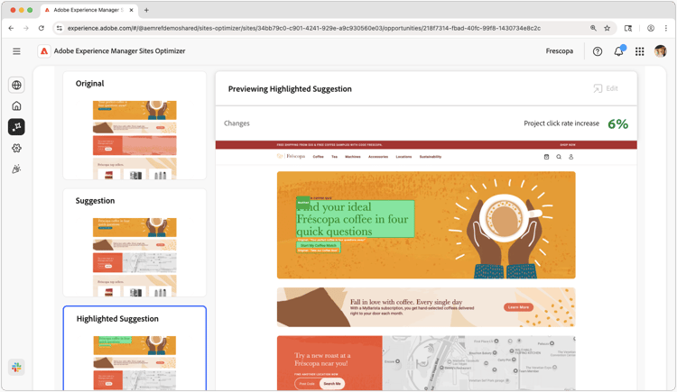This screenshot has height=392, width=677.
Task: Select the Suggestion thumbnail card
Action: point(134,242)
